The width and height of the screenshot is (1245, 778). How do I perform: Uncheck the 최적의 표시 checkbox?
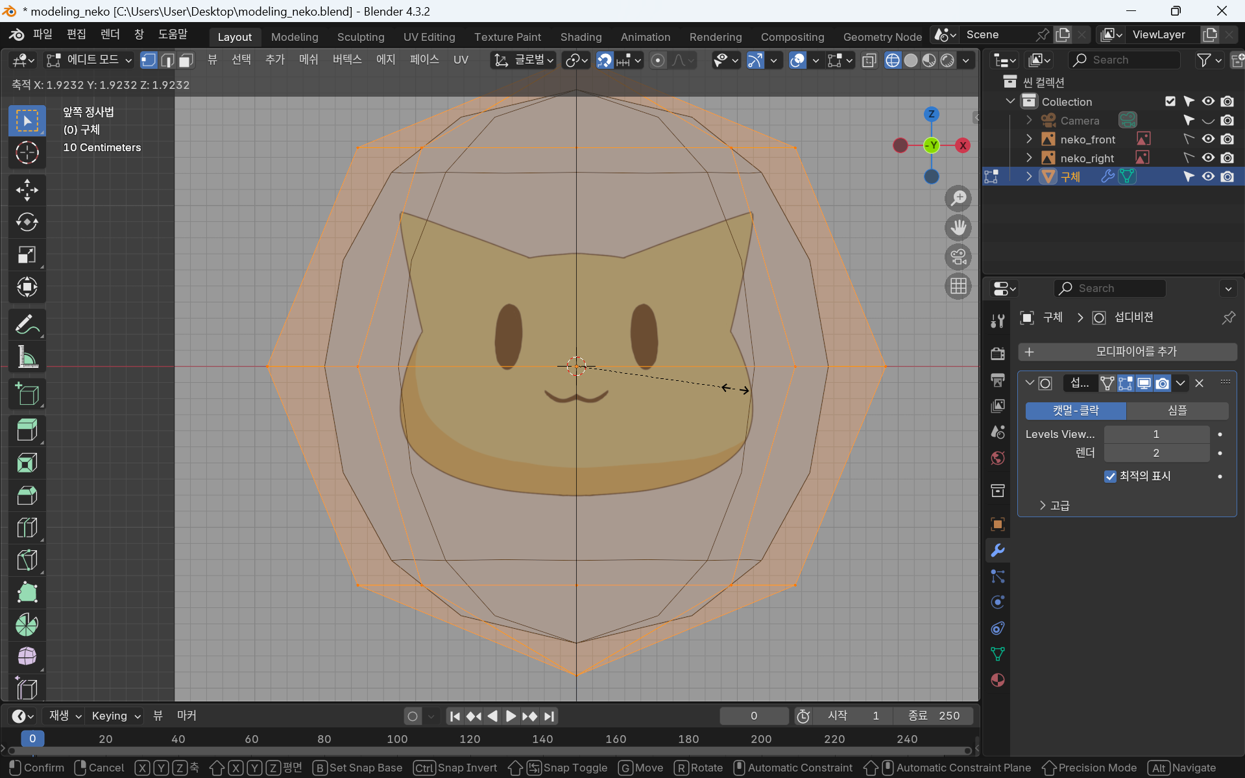coord(1110,476)
